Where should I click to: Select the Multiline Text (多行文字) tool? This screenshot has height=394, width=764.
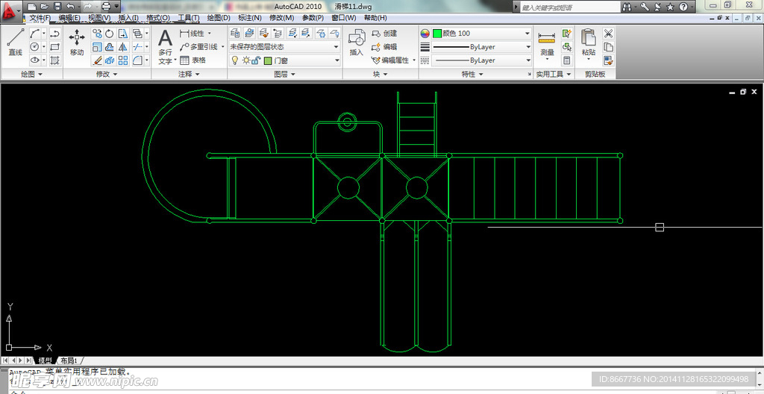click(x=165, y=47)
